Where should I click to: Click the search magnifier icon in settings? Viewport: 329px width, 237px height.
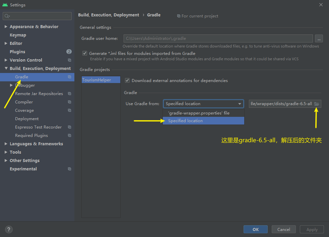pyautogui.click(x=7, y=16)
